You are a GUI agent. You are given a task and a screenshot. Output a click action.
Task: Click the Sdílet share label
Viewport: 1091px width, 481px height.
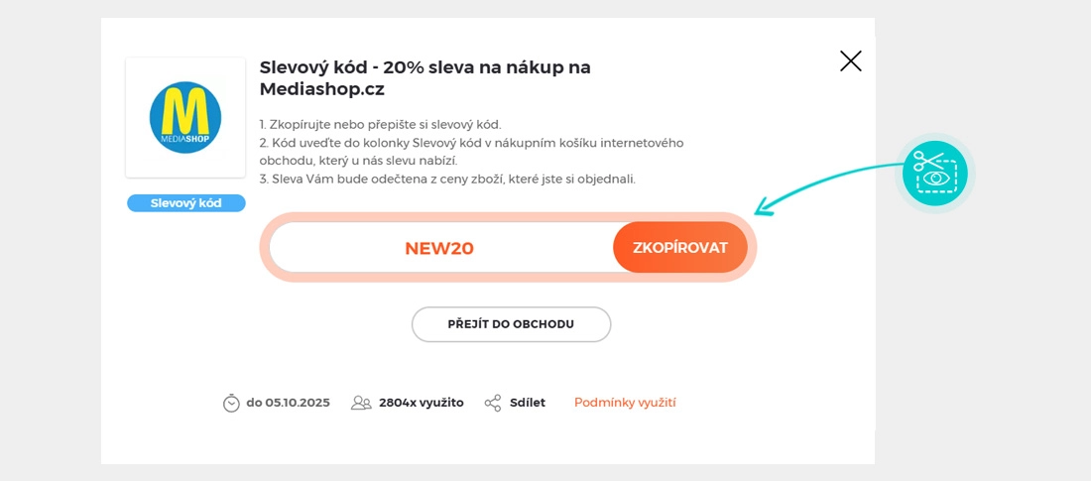[x=528, y=403]
